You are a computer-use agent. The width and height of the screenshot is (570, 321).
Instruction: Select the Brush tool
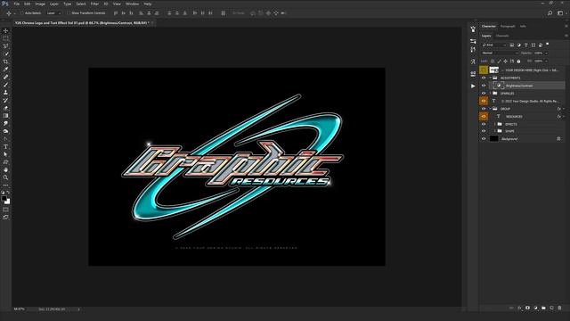click(5, 85)
